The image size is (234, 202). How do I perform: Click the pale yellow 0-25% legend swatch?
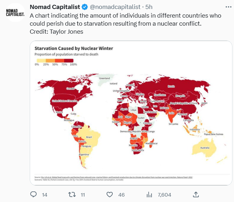coord(41,61)
